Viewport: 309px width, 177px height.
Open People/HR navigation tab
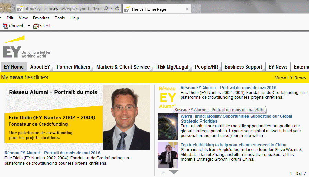click(x=206, y=67)
